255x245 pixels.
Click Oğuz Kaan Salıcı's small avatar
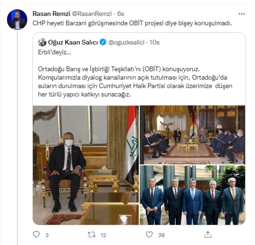42,42
